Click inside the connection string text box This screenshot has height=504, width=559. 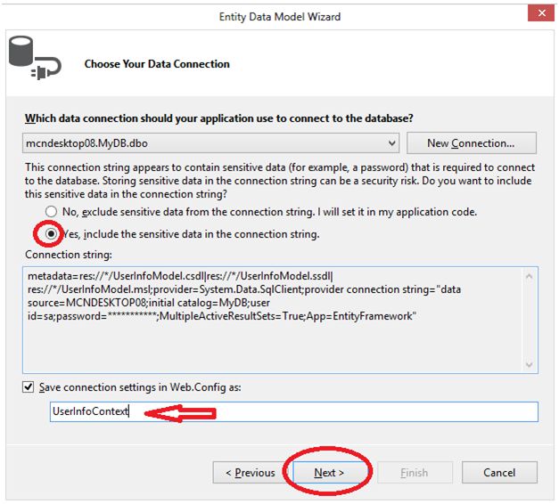pyautogui.click(x=267, y=338)
